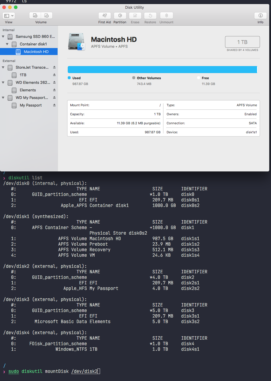Collapse the Container disk1 entry
Screen dimensions: 271x381
coord(7,44)
